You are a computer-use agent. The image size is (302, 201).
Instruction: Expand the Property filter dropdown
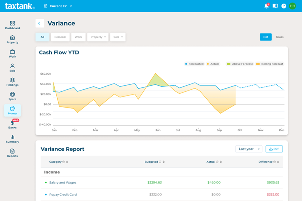pos(98,37)
